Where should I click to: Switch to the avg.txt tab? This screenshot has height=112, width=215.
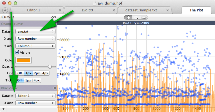pos(87,10)
